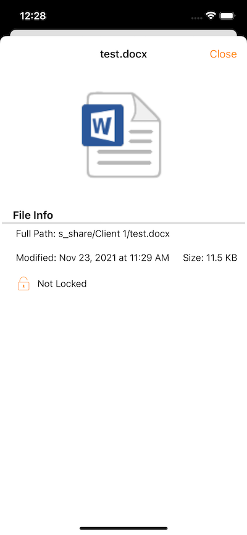Image resolution: width=247 pixels, height=535 pixels.
Task: Tap the Word document file thumbnail
Action: (x=122, y=135)
